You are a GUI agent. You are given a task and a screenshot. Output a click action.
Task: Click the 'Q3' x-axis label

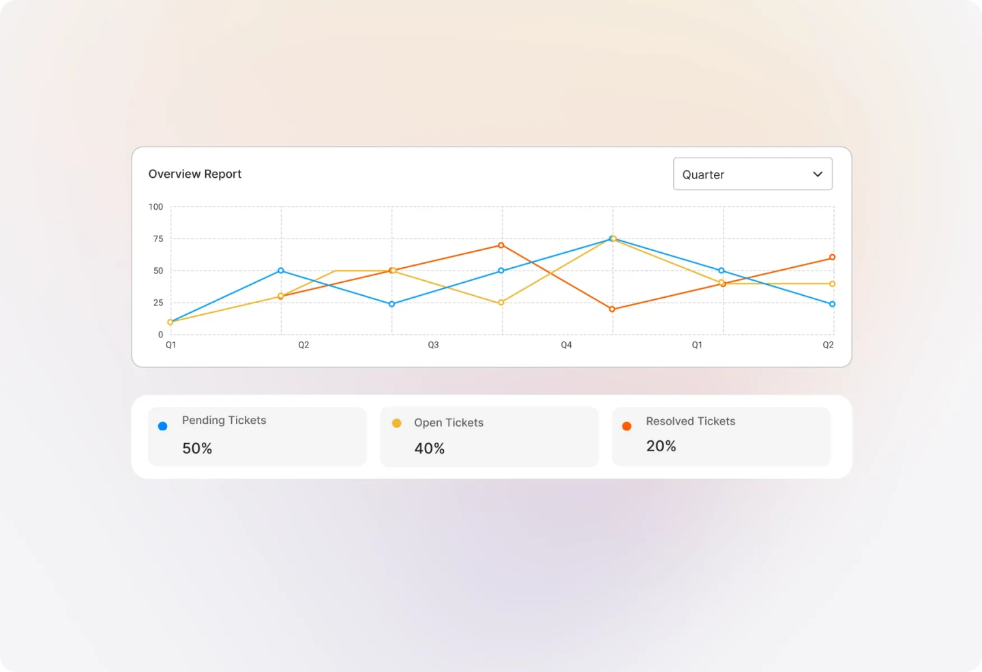434,345
